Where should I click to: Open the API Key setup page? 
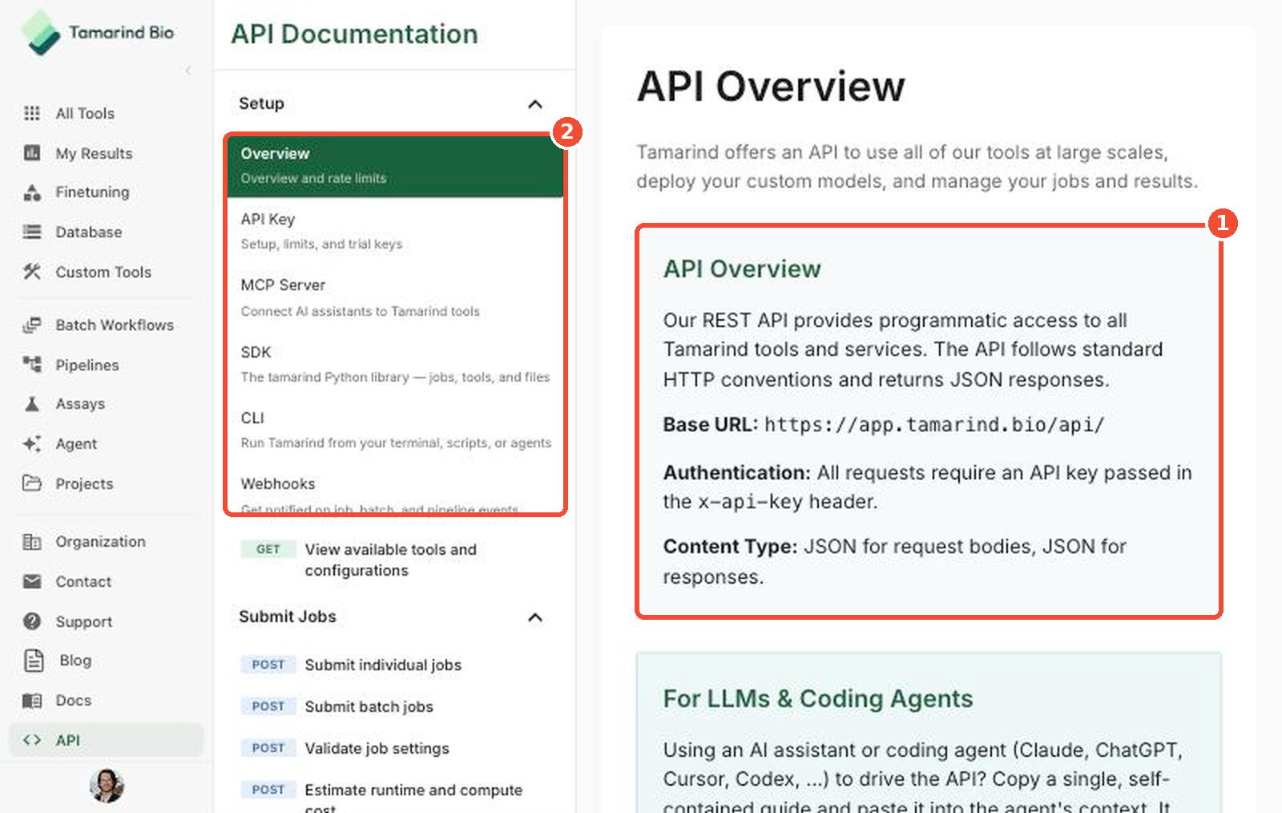pos(395,231)
